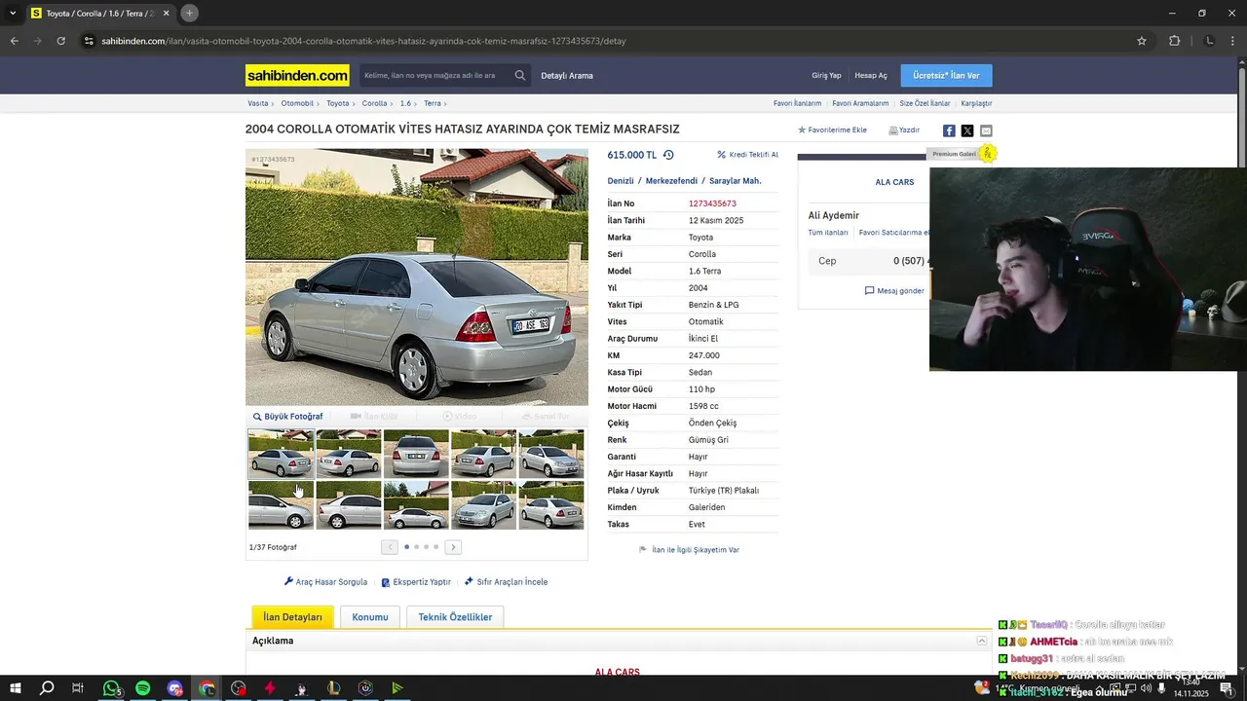Open the Chrome tab search chevron
The width and height of the screenshot is (1247, 701).
coord(13,13)
